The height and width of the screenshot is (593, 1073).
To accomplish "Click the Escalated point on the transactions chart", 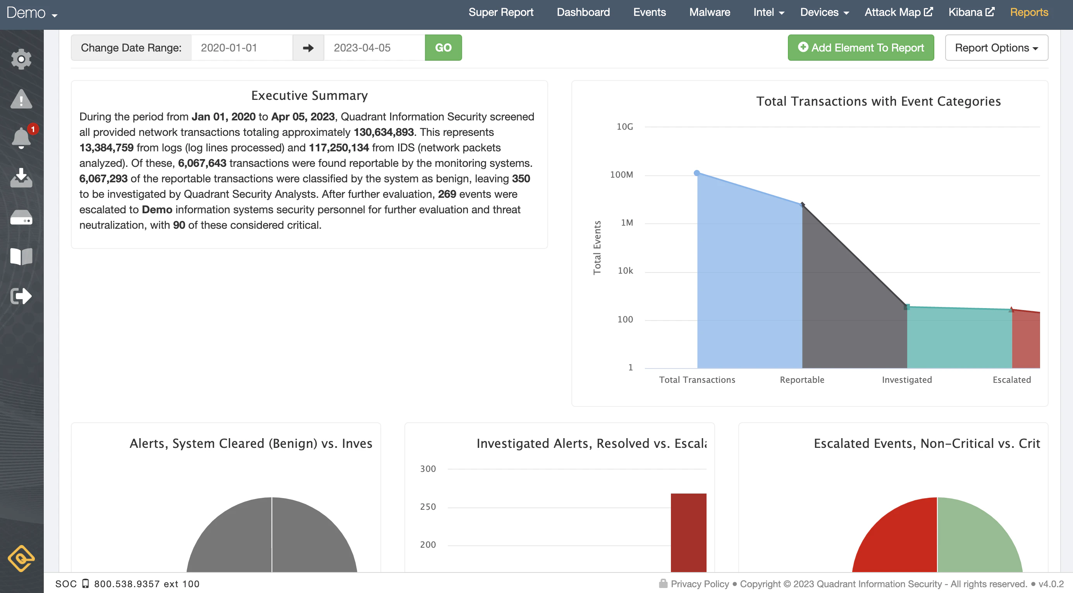I will click(x=1012, y=309).
